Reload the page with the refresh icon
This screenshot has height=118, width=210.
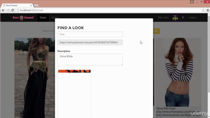[13, 10]
